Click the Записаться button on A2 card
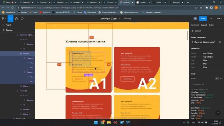The height and width of the screenshot is (126, 224). (x=127, y=79)
